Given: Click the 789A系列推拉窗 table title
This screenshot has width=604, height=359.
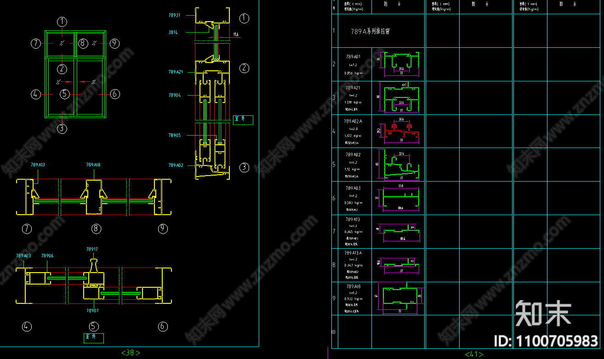Looking at the screenshot, I should pos(370,31).
